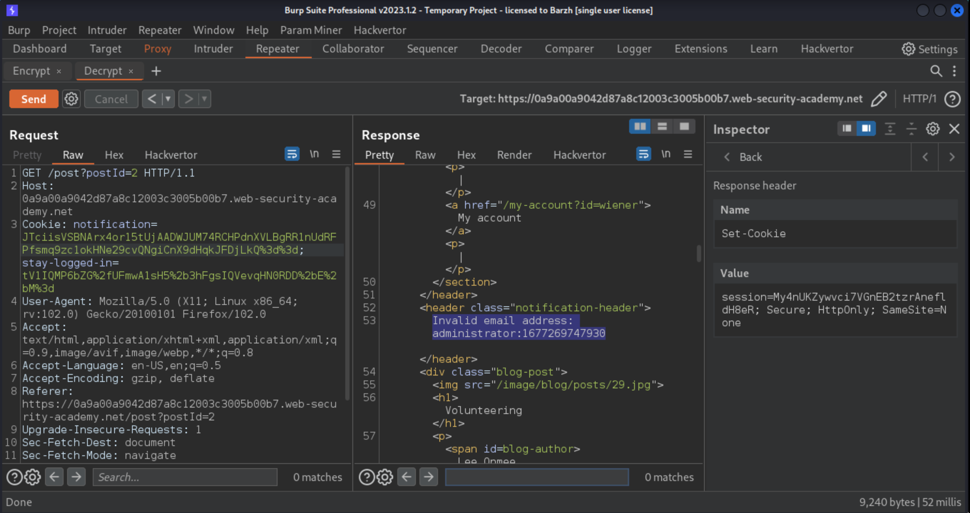Jump to previous Request search match

point(54,477)
